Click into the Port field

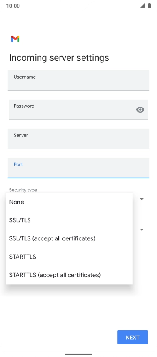pyautogui.click(x=79, y=168)
